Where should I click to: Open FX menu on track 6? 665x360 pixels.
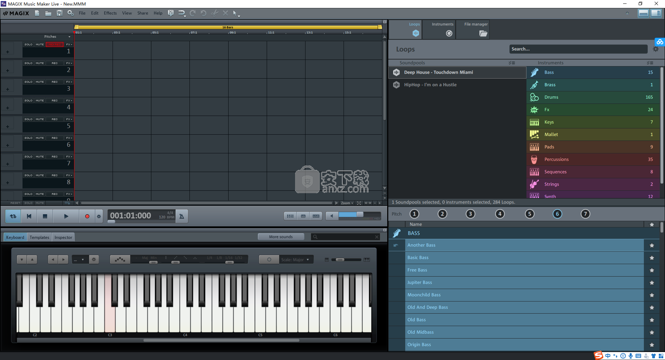(69, 138)
